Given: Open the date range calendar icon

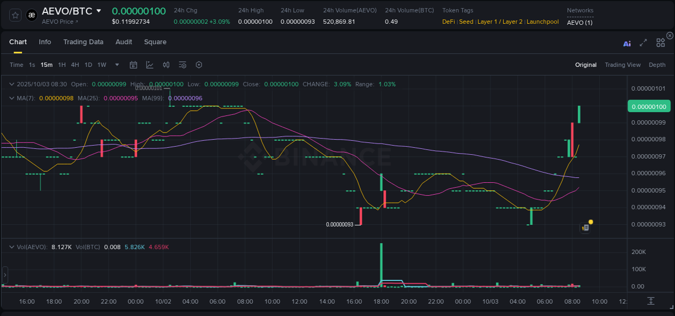Looking at the screenshot, I should (133, 65).
